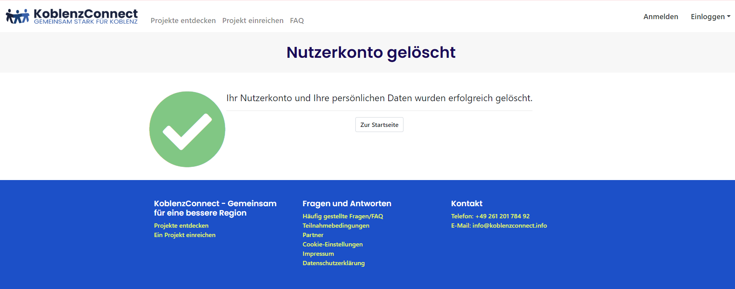Image resolution: width=735 pixels, height=289 pixels.
Task: Open the Datenschutzerklärung link
Action: point(333,263)
